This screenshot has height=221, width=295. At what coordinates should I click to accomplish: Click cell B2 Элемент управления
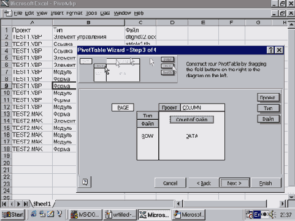coord(88,37)
